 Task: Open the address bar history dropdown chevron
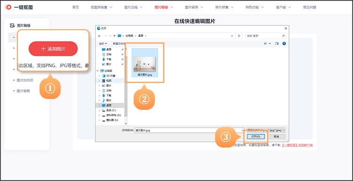click(x=232, y=36)
